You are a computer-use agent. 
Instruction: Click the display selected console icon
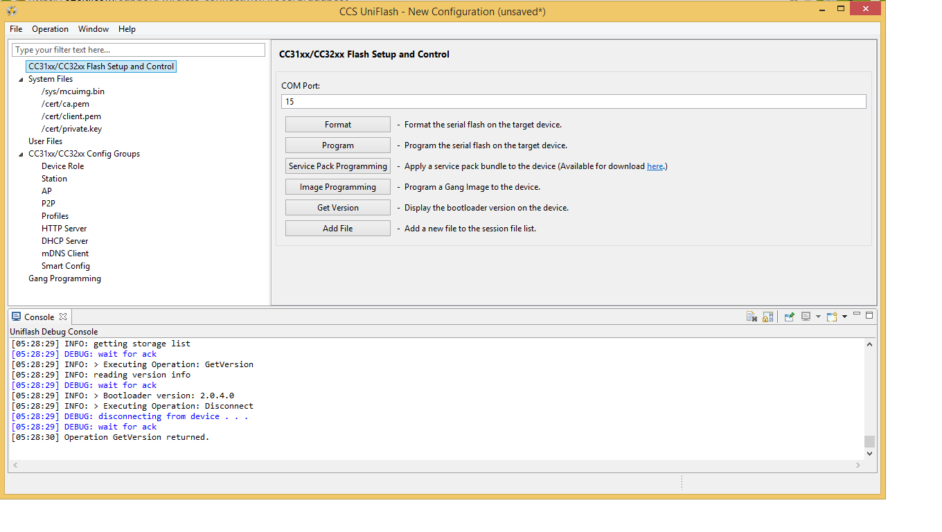[806, 317]
